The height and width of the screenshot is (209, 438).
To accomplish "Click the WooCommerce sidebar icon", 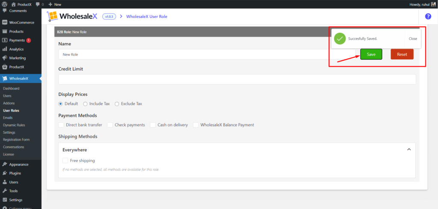I will pyautogui.click(x=4, y=22).
